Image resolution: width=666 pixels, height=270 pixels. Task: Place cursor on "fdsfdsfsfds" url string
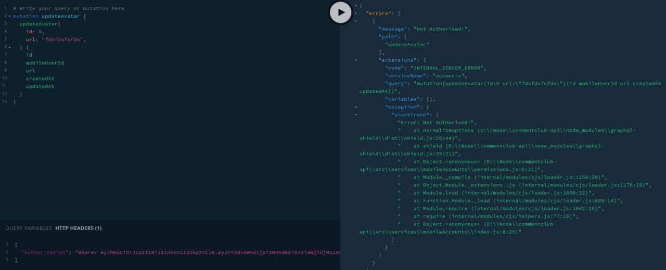point(62,39)
